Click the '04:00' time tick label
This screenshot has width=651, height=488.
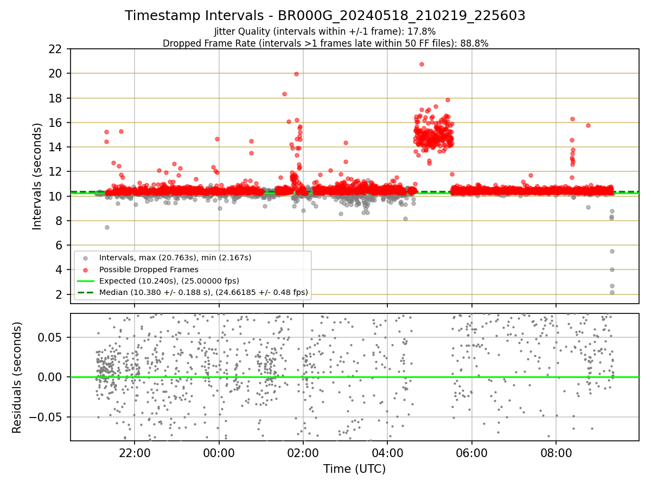(387, 453)
